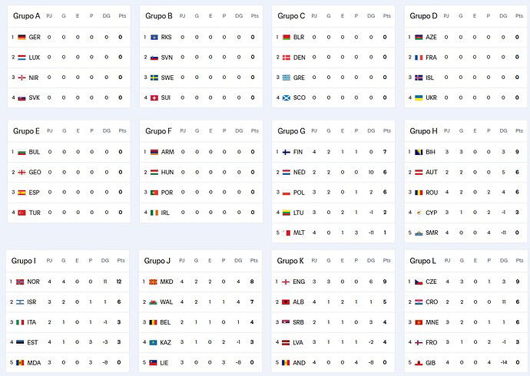Click the Croatia flag in Grupo L
Viewport: 530px width, 376px height.
[x=419, y=302]
